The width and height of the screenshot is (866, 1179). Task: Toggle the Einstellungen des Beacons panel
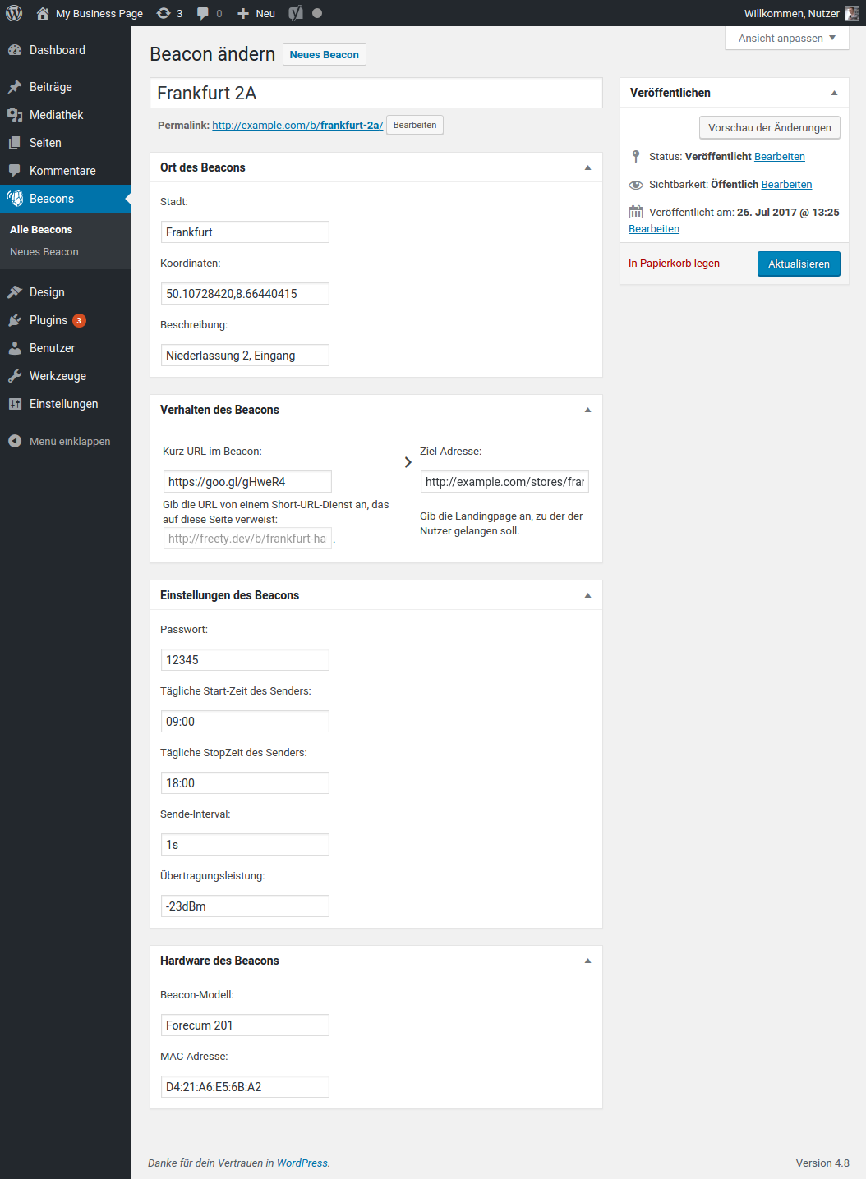pos(587,595)
